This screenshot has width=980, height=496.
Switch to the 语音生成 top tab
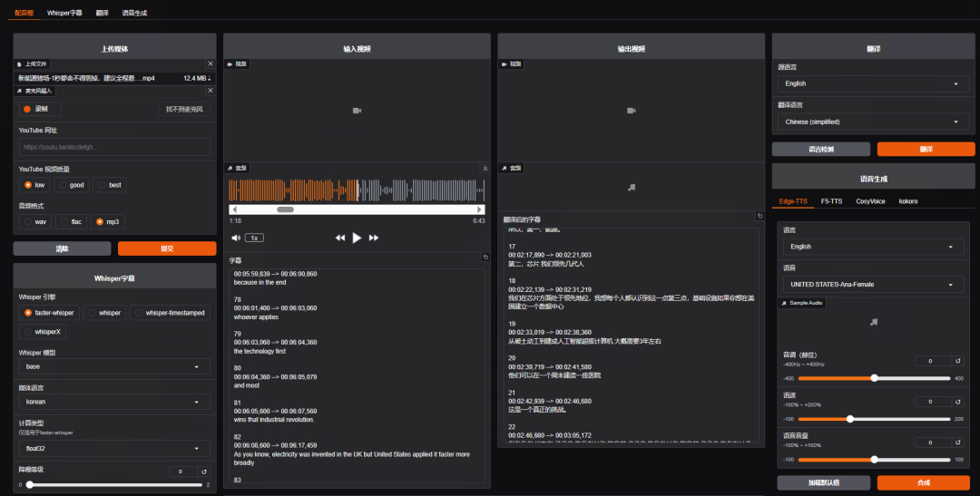(134, 13)
